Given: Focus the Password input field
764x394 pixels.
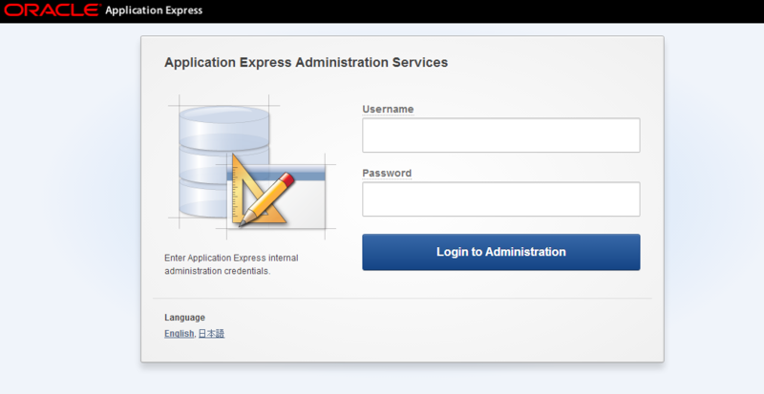Looking at the screenshot, I should tap(500, 199).
